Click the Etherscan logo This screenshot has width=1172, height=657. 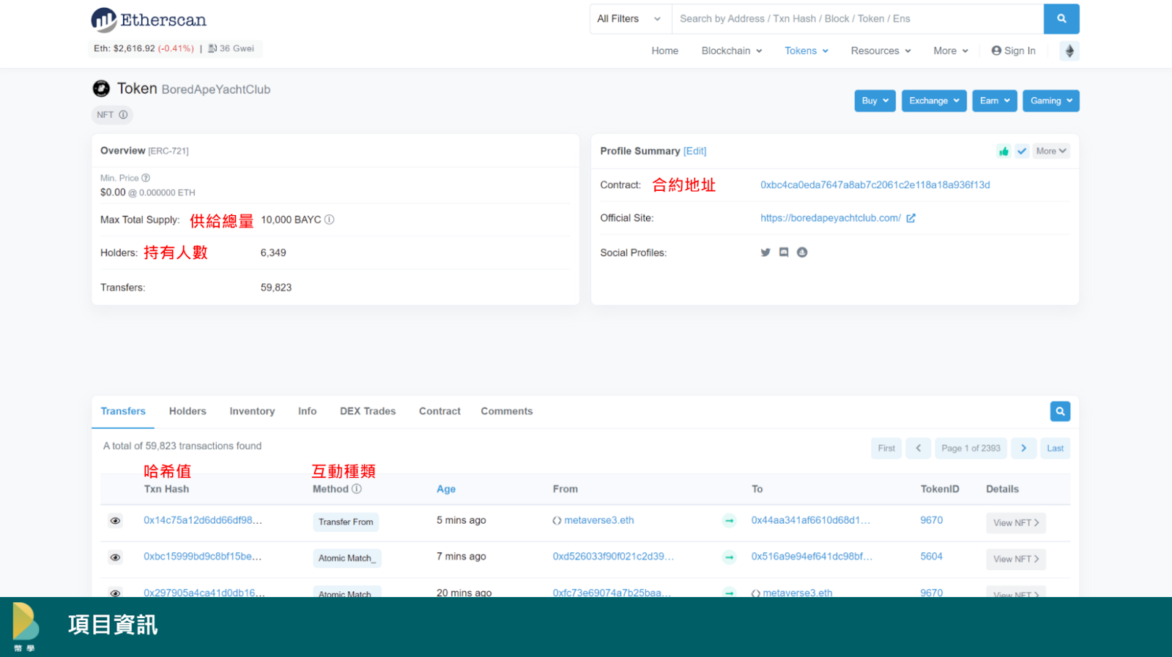(x=149, y=20)
